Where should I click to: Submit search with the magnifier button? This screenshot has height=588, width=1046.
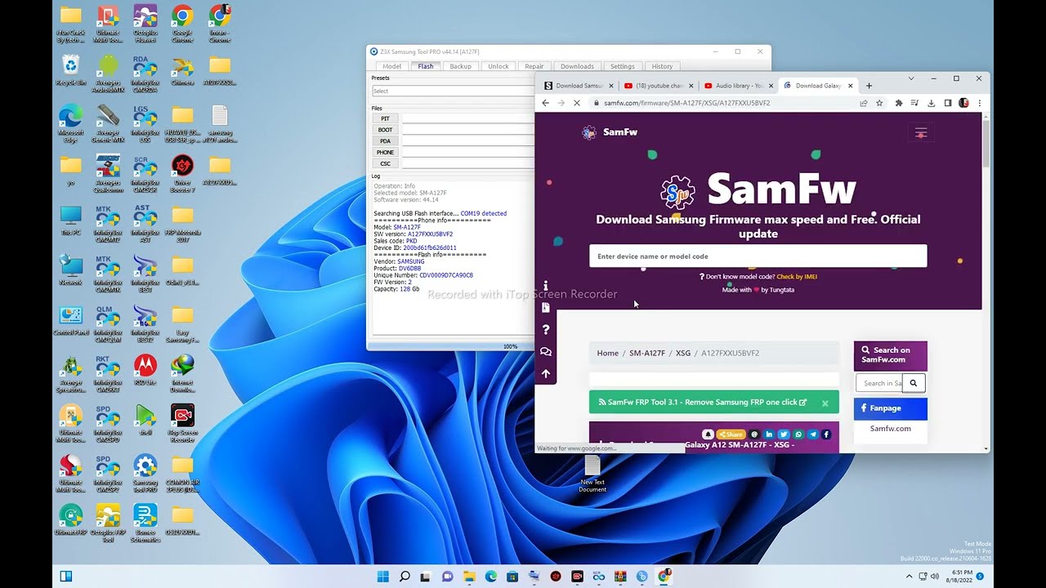pyautogui.click(x=914, y=383)
